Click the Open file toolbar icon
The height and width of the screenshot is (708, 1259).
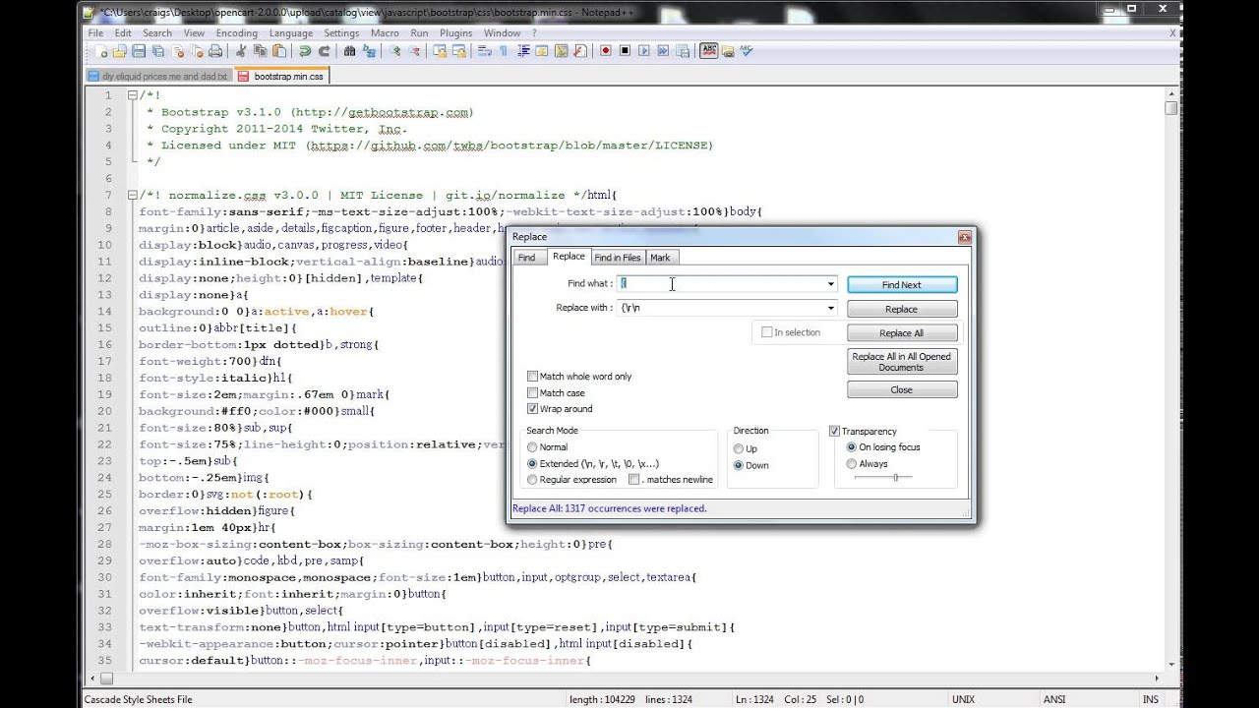coord(119,51)
